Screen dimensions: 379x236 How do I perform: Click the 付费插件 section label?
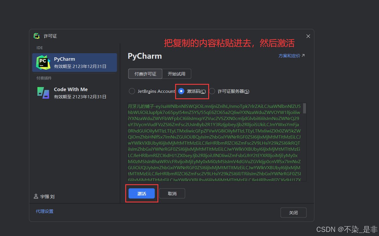pos(44,78)
